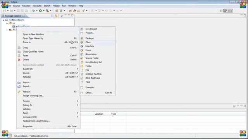Click Open Type Hierarchy context entry
248x139 pixels.
(x=48, y=38)
